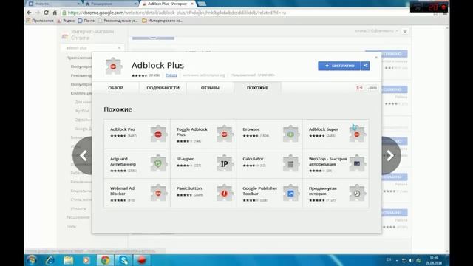Switch input language via EN indicator

(389, 259)
